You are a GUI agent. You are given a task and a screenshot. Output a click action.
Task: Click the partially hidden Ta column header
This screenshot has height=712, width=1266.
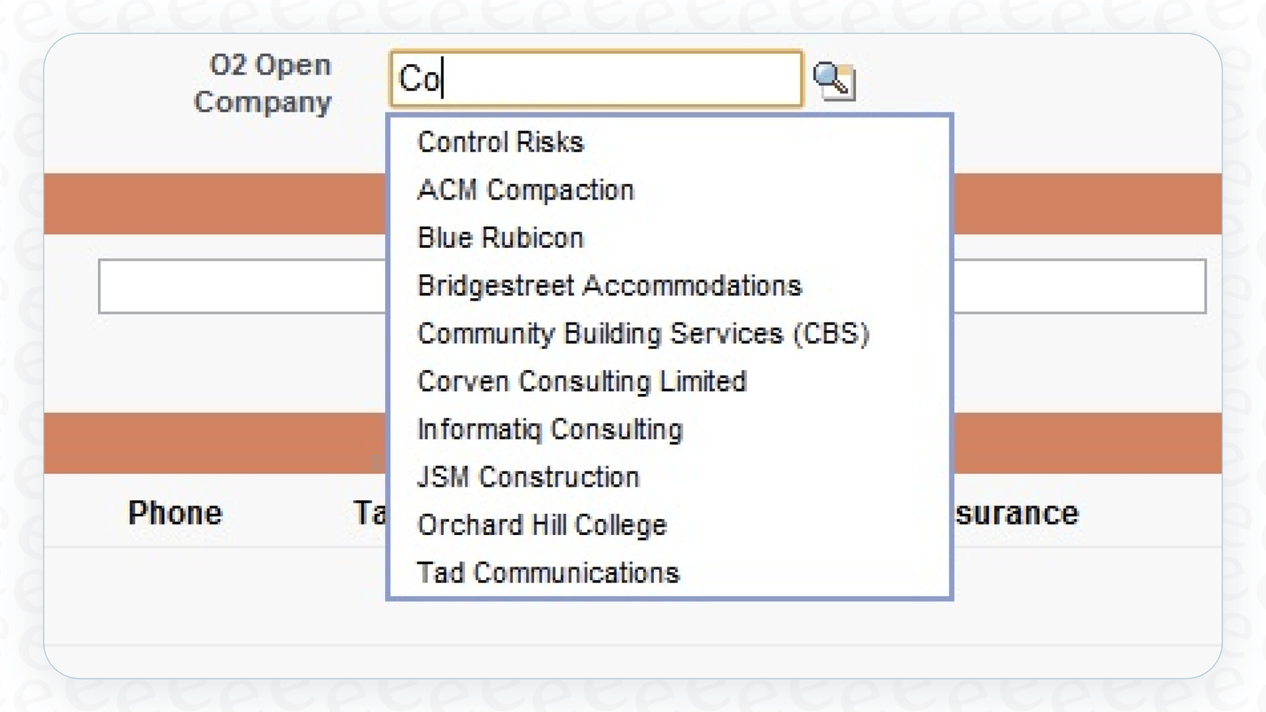[368, 511]
